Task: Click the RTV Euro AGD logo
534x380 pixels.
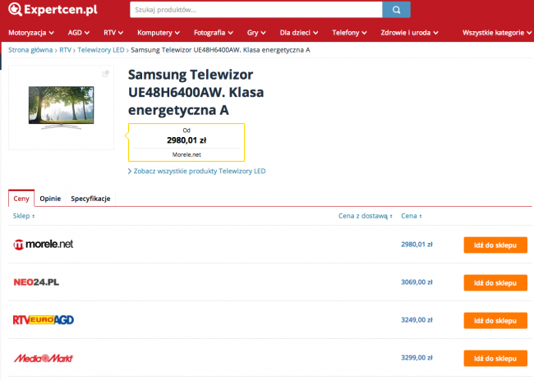Action: tap(44, 320)
